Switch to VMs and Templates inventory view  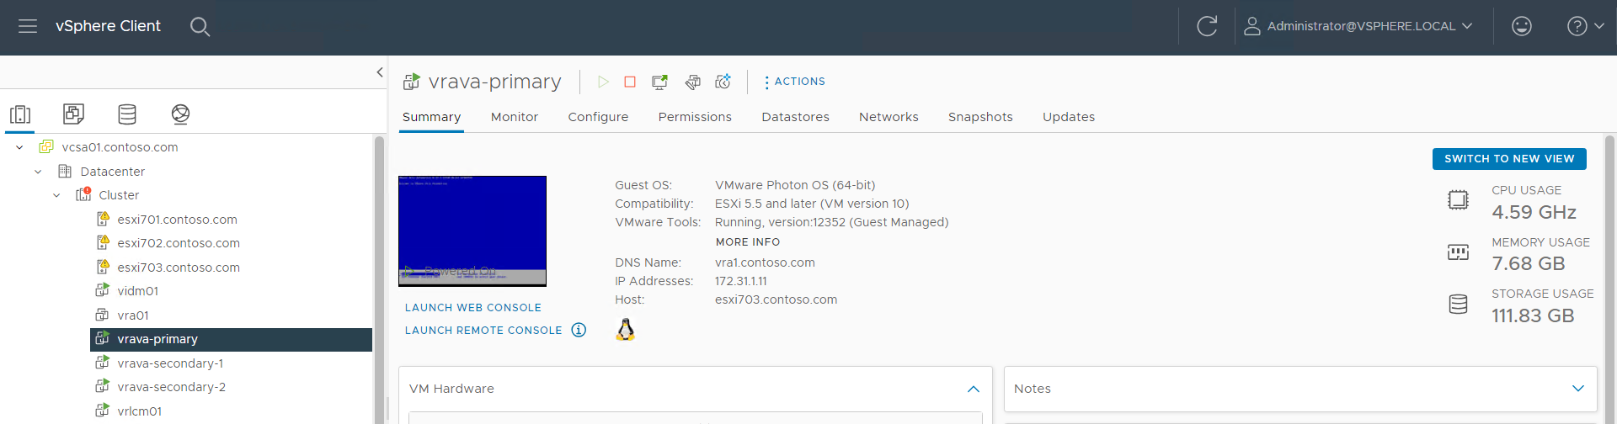click(73, 114)
